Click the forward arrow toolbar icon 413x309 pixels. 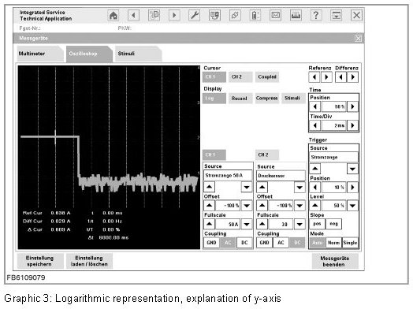pyautogui.click(x=174, y=15)
